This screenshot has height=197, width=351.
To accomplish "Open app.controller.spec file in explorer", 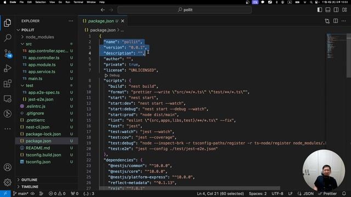I will [48, 51].
